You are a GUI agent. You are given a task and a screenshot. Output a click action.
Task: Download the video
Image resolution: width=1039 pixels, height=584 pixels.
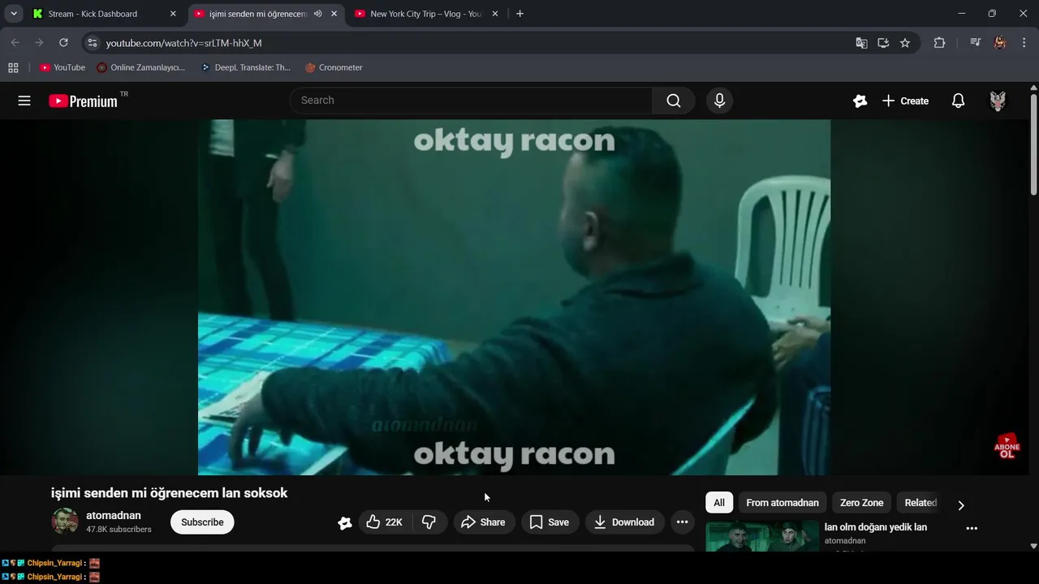pos(624,522)
